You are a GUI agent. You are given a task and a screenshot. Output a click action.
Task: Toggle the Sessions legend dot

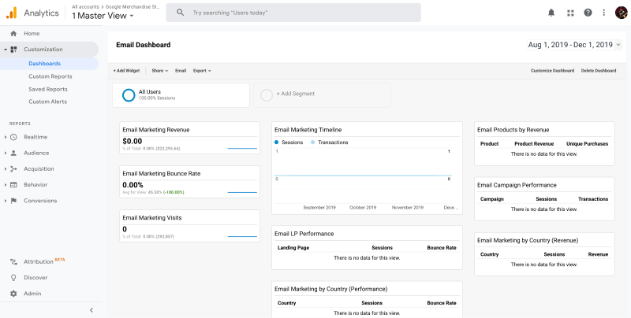[x=277, y=142]
